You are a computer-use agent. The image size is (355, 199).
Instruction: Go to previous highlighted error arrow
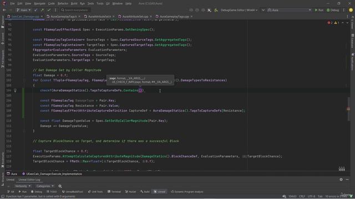[343, 23]
